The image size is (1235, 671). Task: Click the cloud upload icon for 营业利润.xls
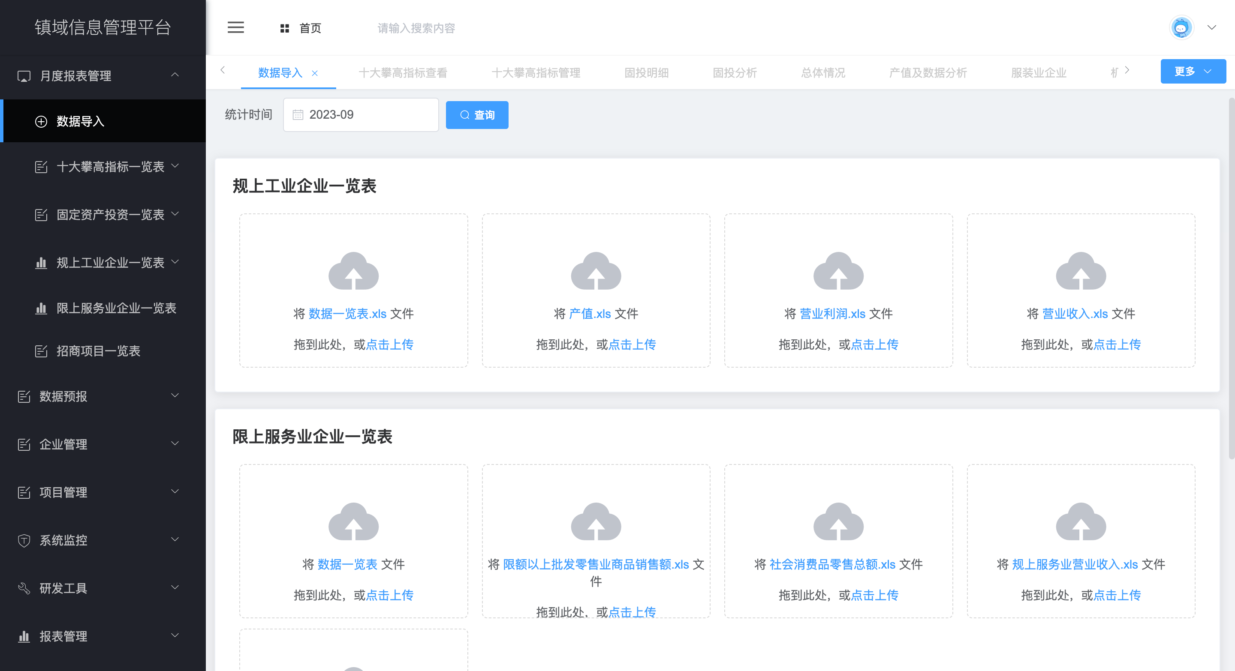[x=838, y=271]
